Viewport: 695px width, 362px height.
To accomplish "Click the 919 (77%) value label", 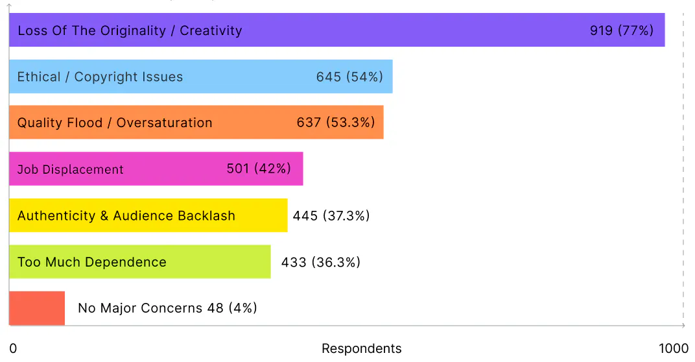I will pos(622,30).
